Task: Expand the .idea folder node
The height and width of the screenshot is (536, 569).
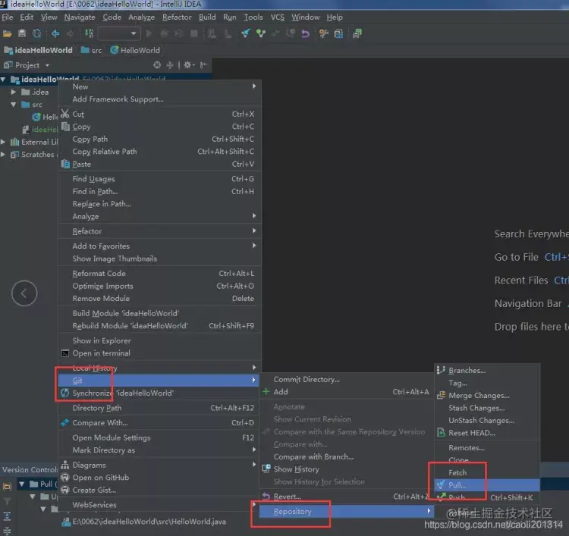Action: coord(14,92)
